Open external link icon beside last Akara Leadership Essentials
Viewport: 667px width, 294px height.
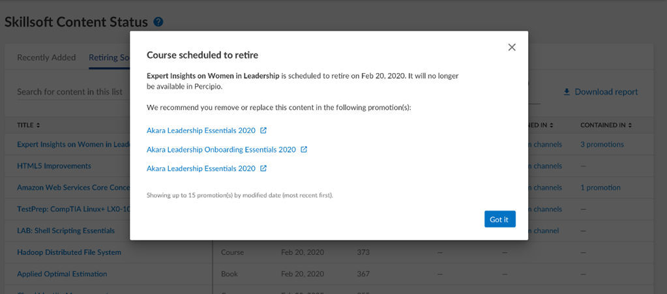263,169
